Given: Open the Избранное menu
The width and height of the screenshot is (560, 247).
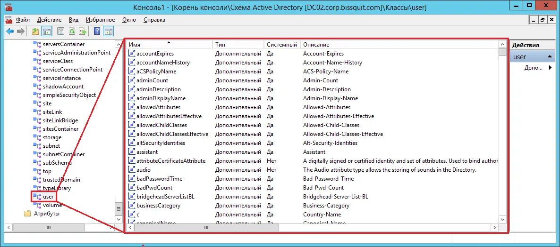Looking at the screenshot, I should tap(101, 20).
